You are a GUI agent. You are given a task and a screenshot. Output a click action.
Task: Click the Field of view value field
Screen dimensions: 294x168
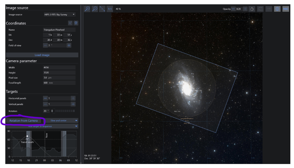coord(57,45)
